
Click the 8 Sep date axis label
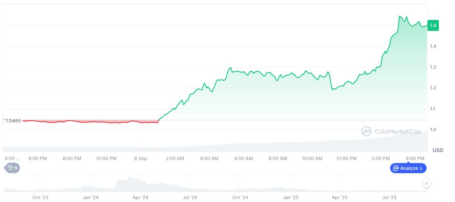pos(140,158)
